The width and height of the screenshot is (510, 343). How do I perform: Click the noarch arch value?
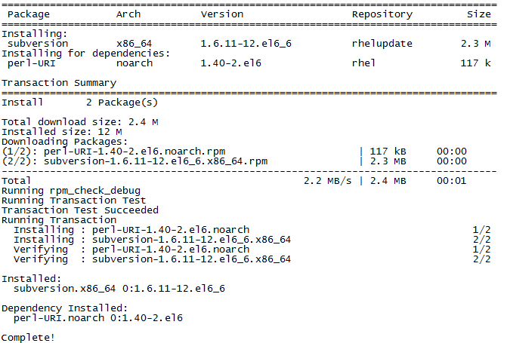point(134,63)
